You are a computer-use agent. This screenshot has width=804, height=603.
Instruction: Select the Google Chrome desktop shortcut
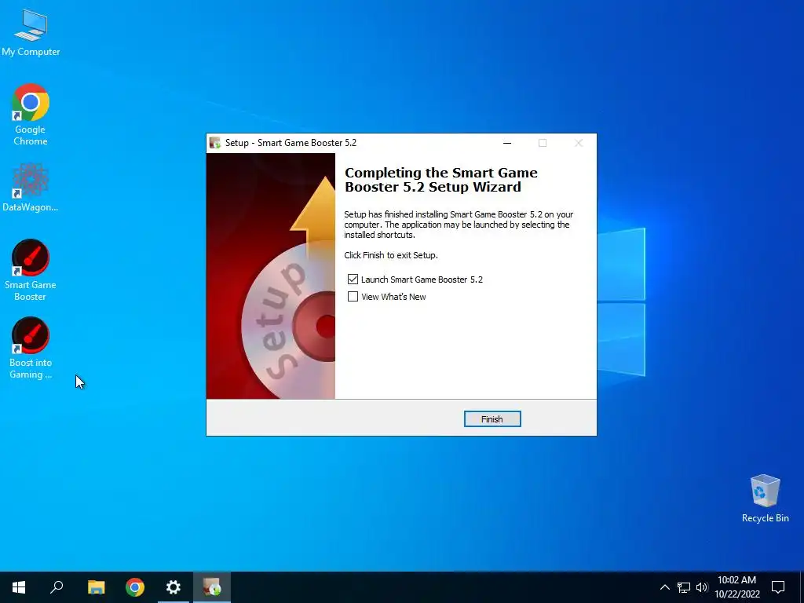tap(31, 115)
